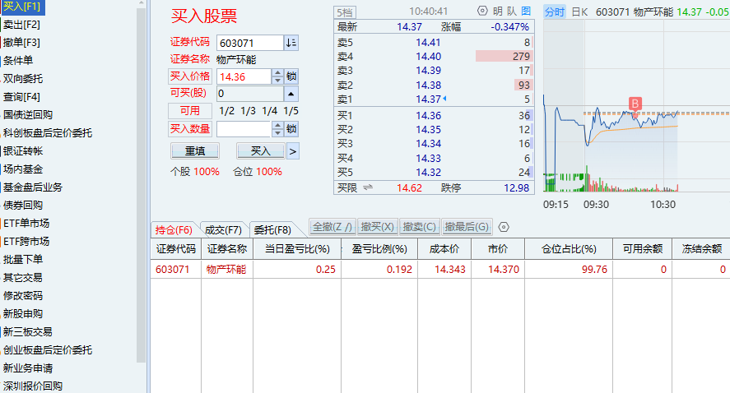
Task: Open 创业板盘后定价委托 in the sidebar
Action: click(x=48, y=350)
